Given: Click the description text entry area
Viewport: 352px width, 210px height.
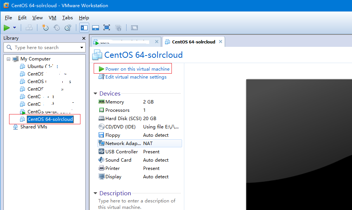Looking at the screenshot, I should (x=137, y=204).
